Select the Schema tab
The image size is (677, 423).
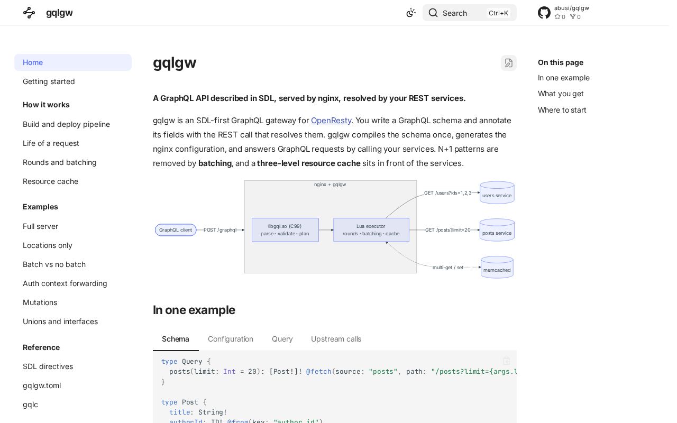coord(176,339)
